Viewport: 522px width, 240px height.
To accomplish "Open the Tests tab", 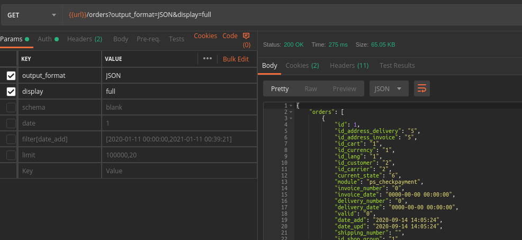I will 176,39.
